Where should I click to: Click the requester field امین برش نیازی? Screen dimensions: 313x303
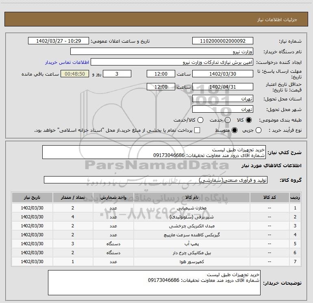[172, 62]
